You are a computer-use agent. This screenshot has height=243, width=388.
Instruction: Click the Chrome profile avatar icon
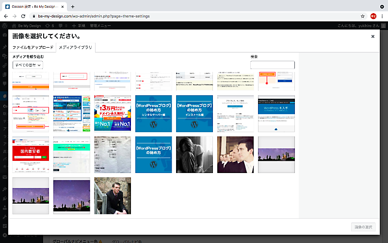(x=373, y=16)
